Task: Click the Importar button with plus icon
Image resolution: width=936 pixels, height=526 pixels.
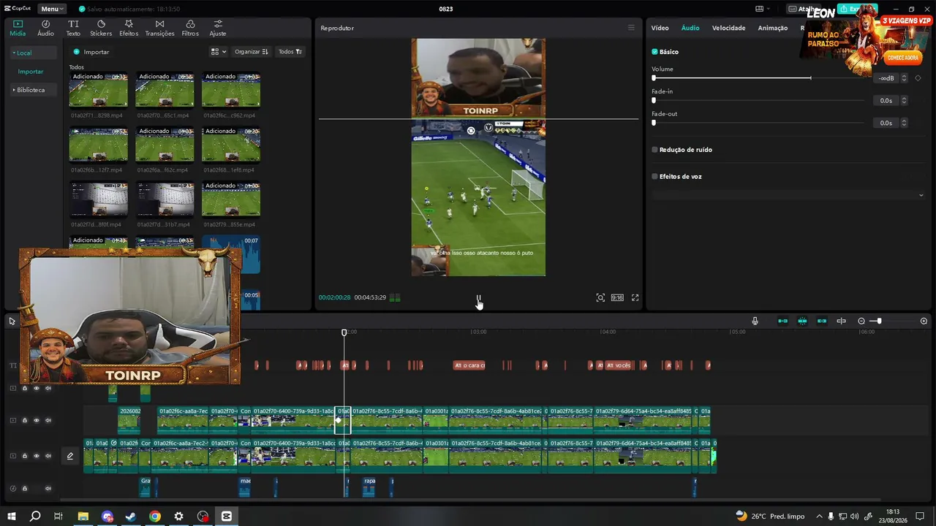Action: [x=91, y=52]
